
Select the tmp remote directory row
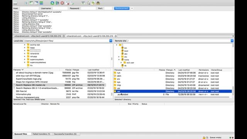[x=173, y=85]
